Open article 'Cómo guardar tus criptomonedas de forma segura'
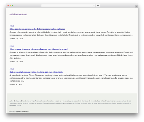The image size is (144, 122). (37, 29)
